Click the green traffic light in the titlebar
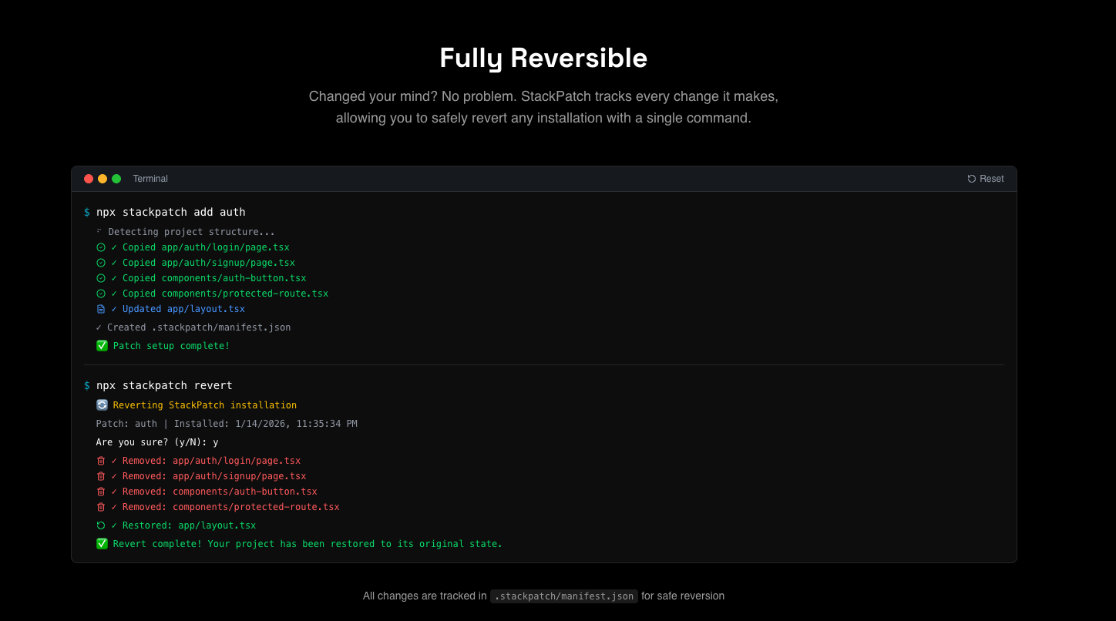This screenshot has height=621, width=1116. point(116,178)
